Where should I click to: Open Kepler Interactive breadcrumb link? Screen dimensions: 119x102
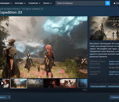[10, 9]
